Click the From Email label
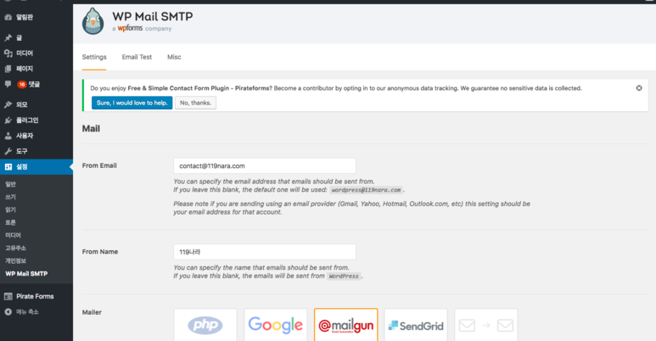 tap(99, 165)
